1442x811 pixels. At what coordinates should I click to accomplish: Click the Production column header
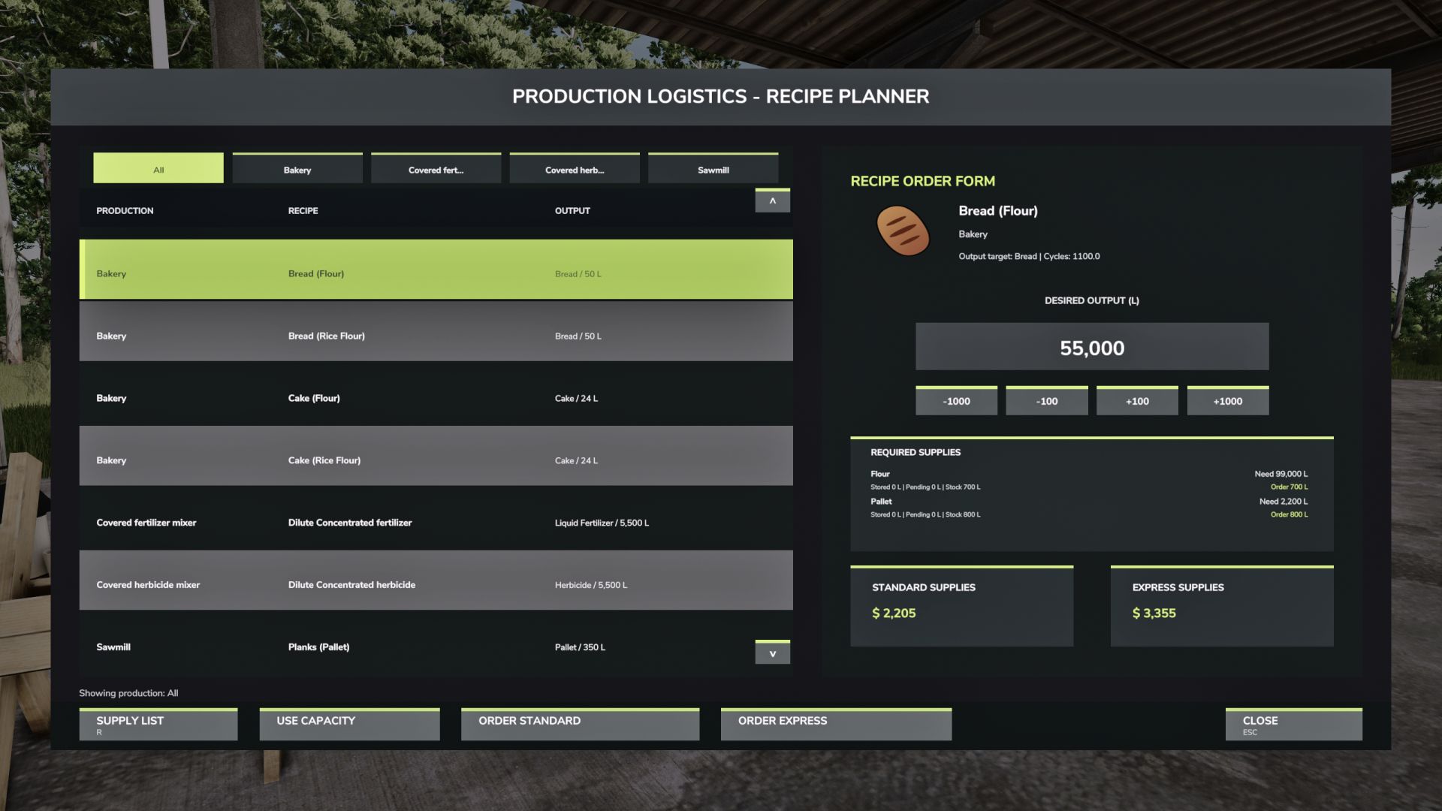coord(125,211)
